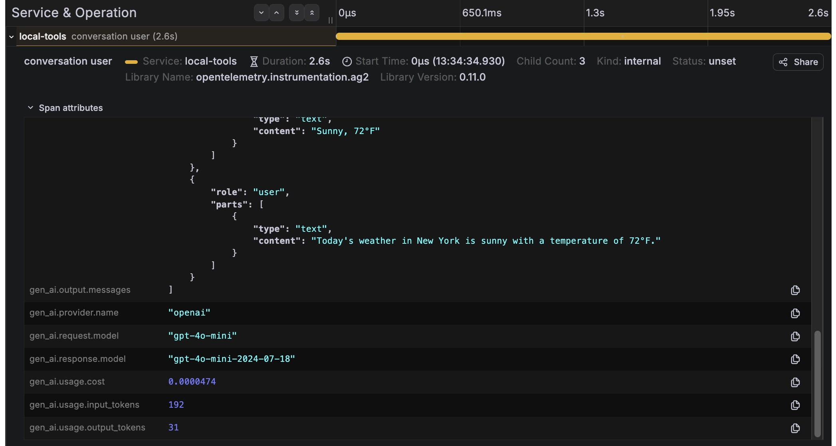Copy the gen_ai.request.model value
This screenshot has width=836, height=446.
[x=795, y=336]
